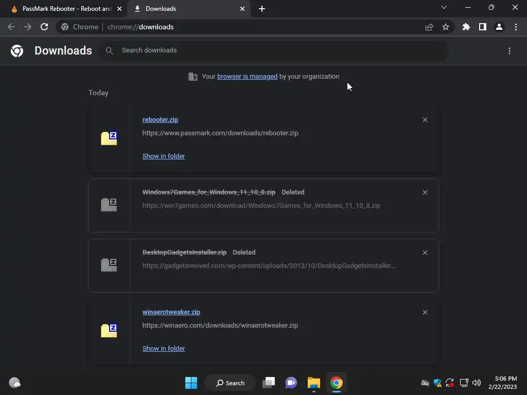This screenshot has width=527, height=395.
Task: Open the Windows Start menu
Action: pos(191,383)
